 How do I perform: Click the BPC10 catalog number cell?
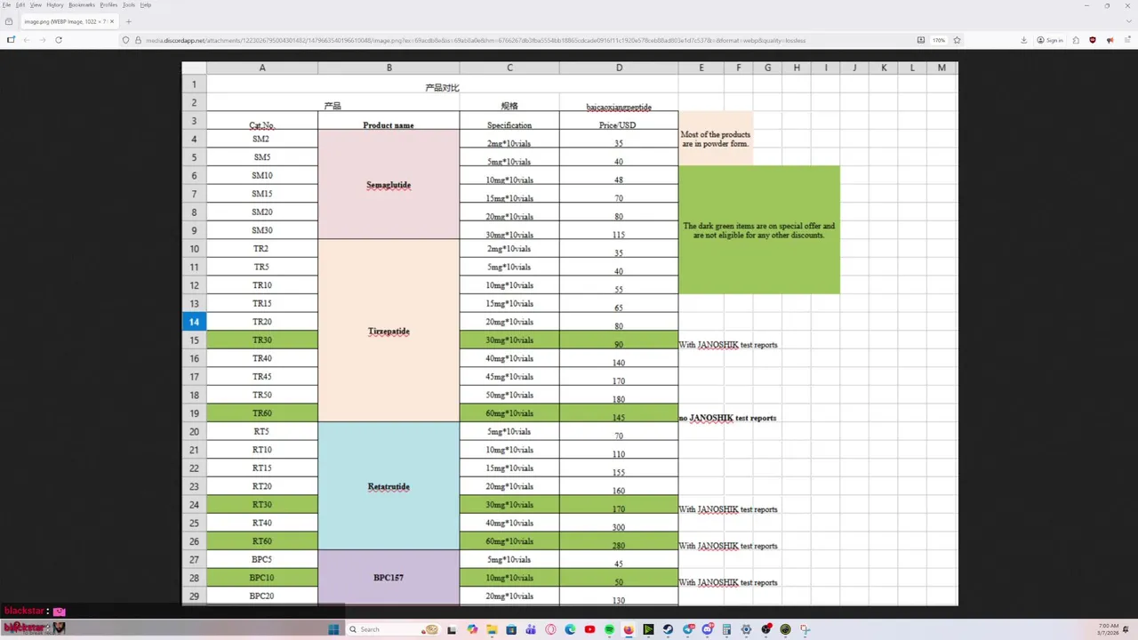click(x=261, y=578)
